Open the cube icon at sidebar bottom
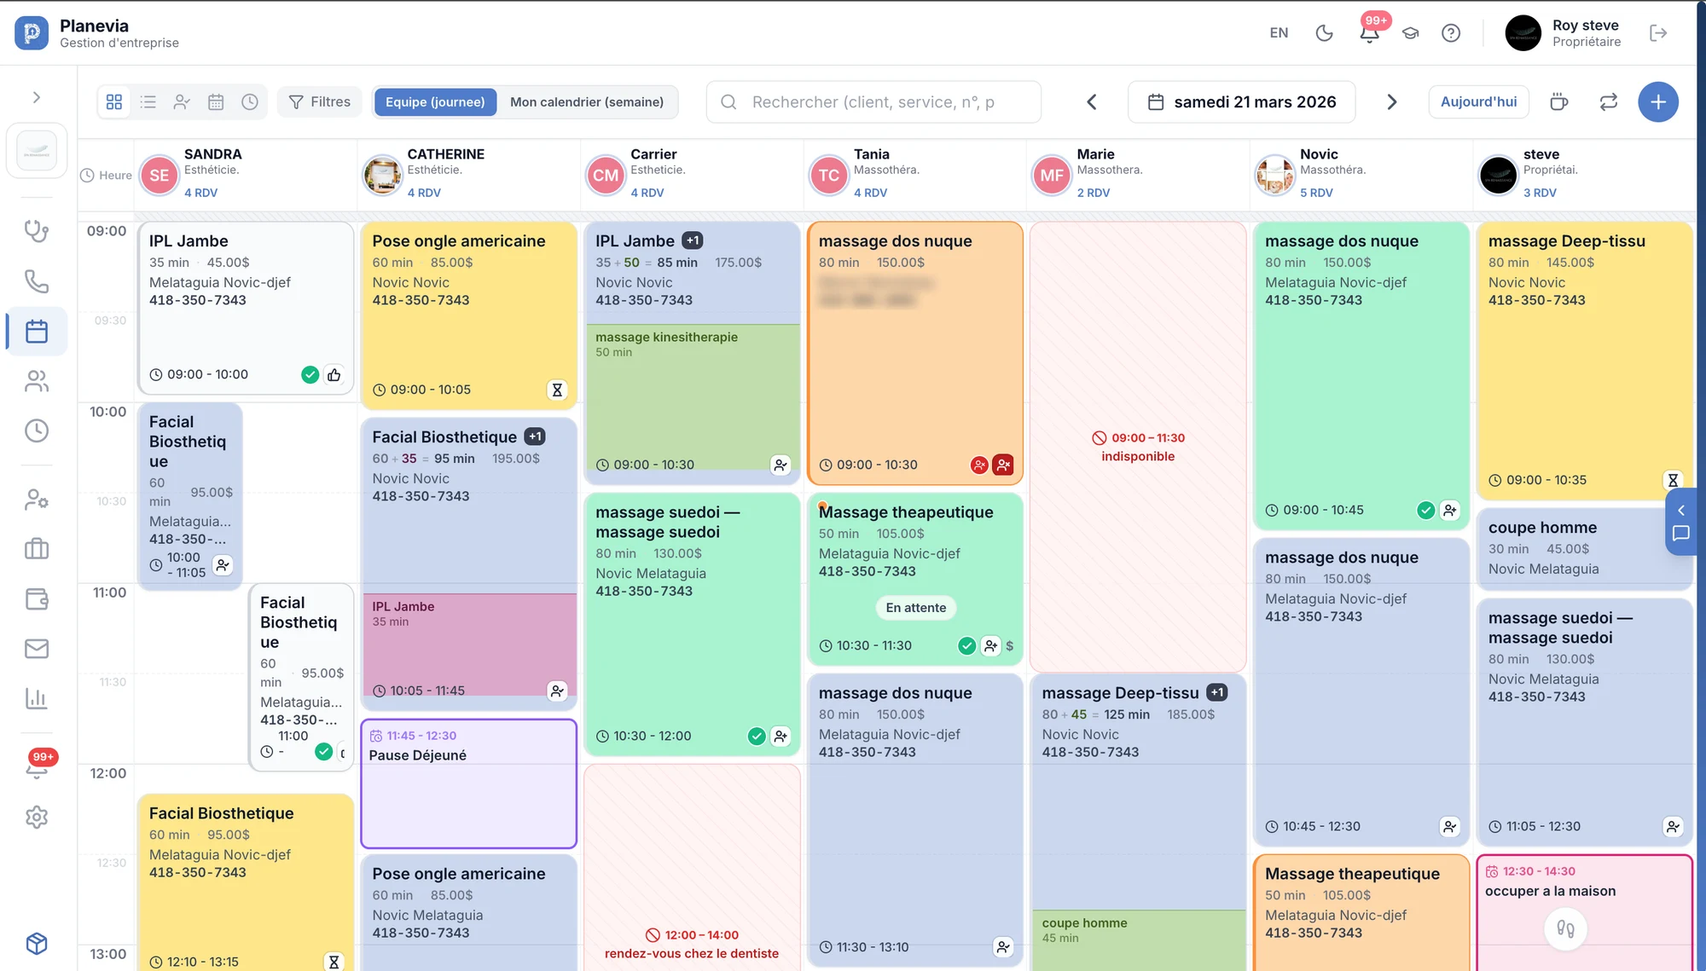This screenshot has height=971, width=1706. click(37, 944)
